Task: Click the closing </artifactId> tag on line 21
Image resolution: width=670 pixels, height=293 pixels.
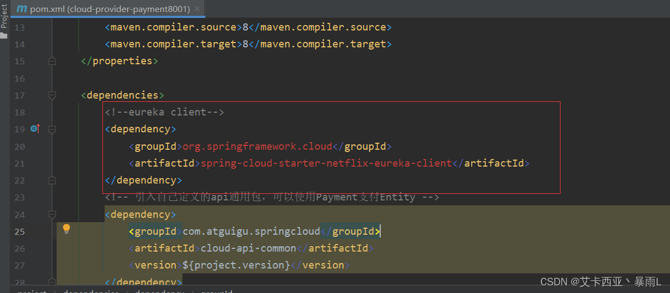Action: pos(491,163)
